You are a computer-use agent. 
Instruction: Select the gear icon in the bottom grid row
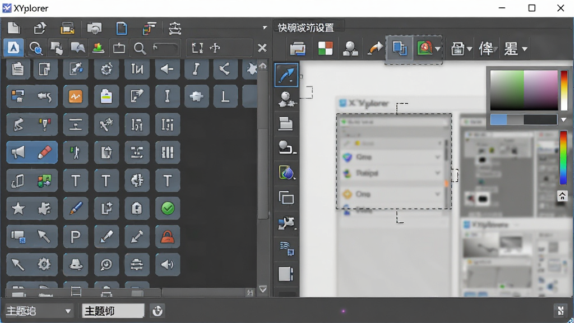[x=45, y=265]
